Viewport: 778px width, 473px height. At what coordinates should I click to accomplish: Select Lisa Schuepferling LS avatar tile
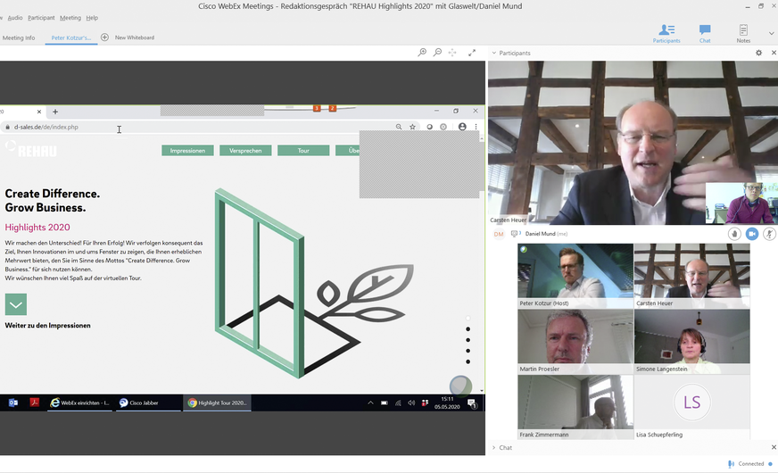point(692,407)
